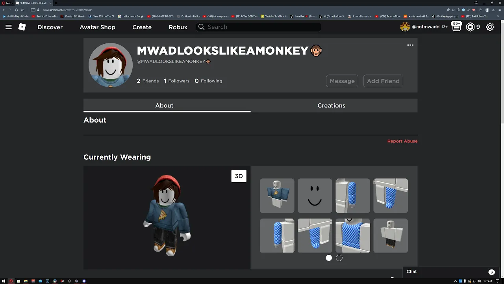Select the first page dot of worn items

tap(329, 258)
